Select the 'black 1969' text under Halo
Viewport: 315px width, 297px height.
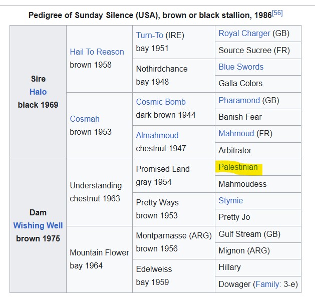click(38, 105)
